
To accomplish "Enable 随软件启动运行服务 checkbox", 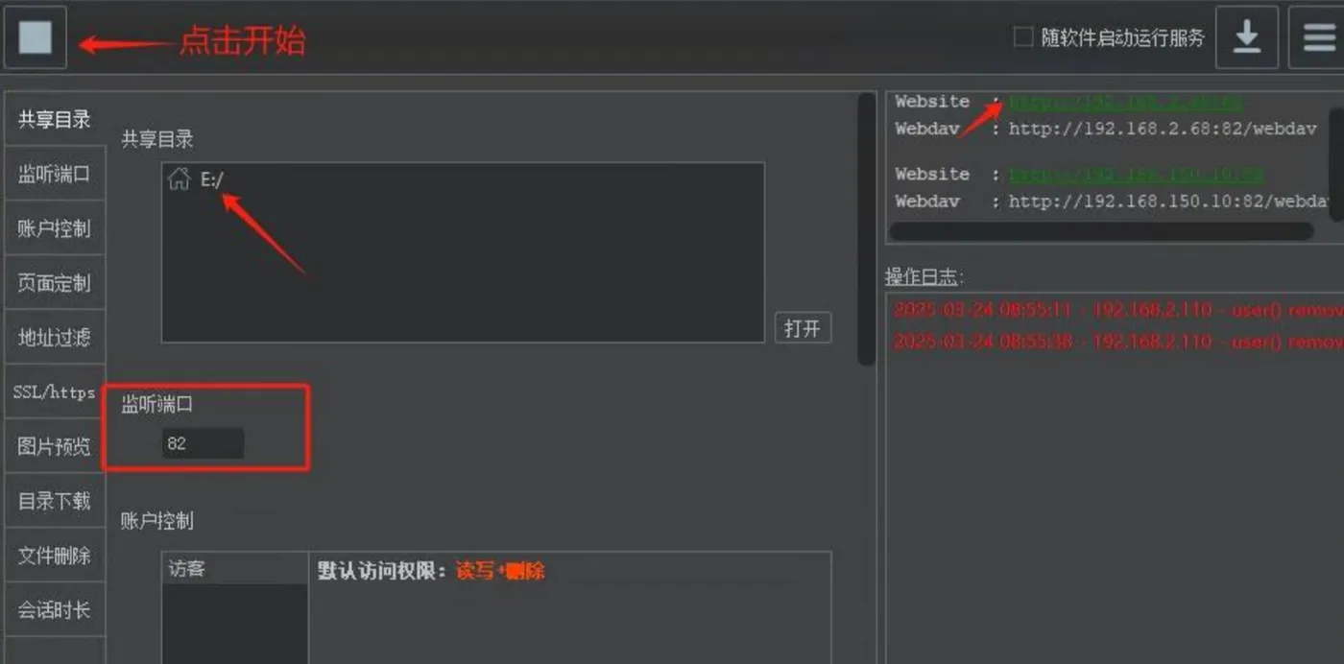I will [x=1023, y=37].
